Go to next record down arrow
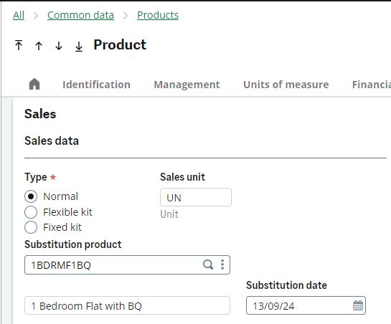This screenshot has width=391, height=324. pos(59,46)
